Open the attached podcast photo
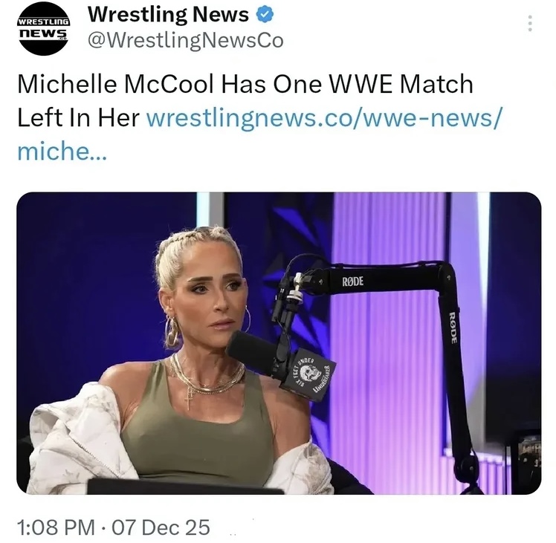Viewport: 556px width, 543px height. click(279, 343)
